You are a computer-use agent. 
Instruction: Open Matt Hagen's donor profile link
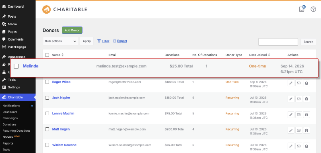coord(61,129)
